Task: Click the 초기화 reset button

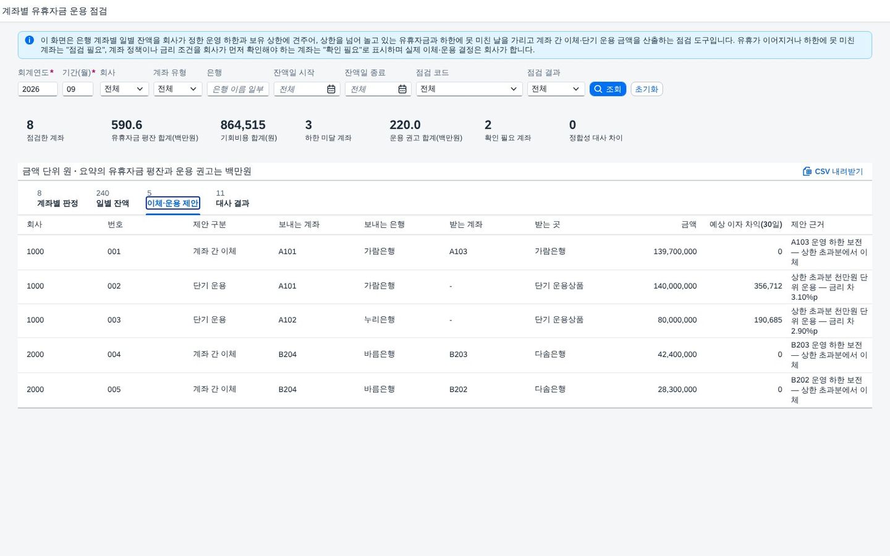Action: tap(646, 89)
